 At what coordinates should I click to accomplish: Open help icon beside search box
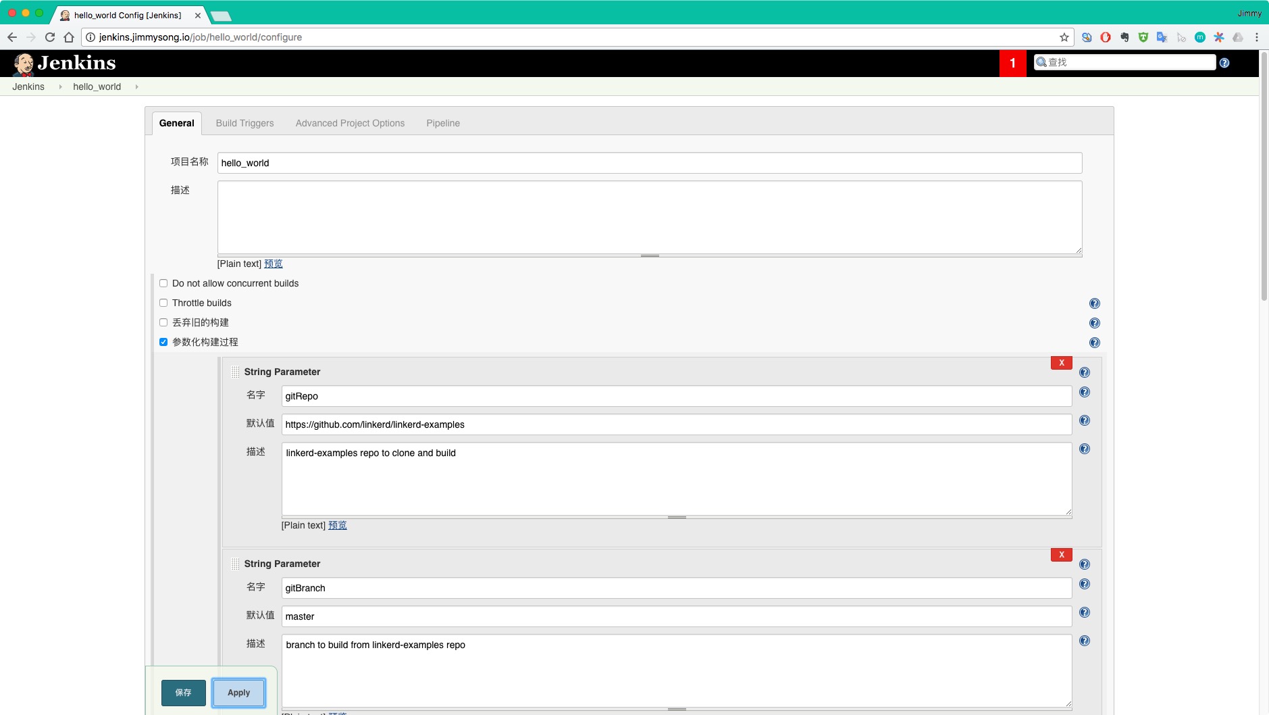(1224, 63)
